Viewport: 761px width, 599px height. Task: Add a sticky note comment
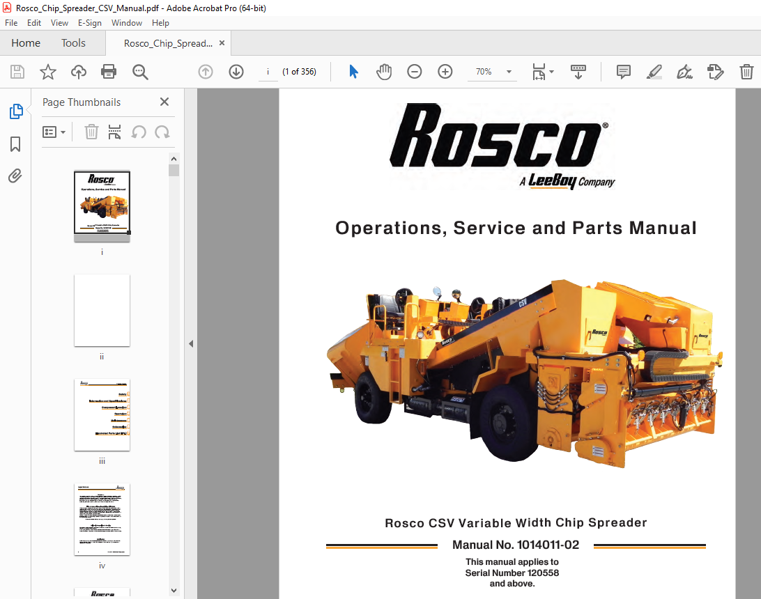(624, 72)
